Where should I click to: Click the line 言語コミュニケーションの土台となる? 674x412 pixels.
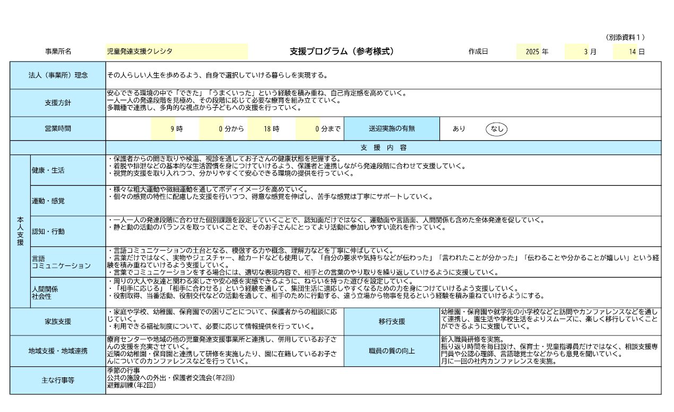[250, 251]
